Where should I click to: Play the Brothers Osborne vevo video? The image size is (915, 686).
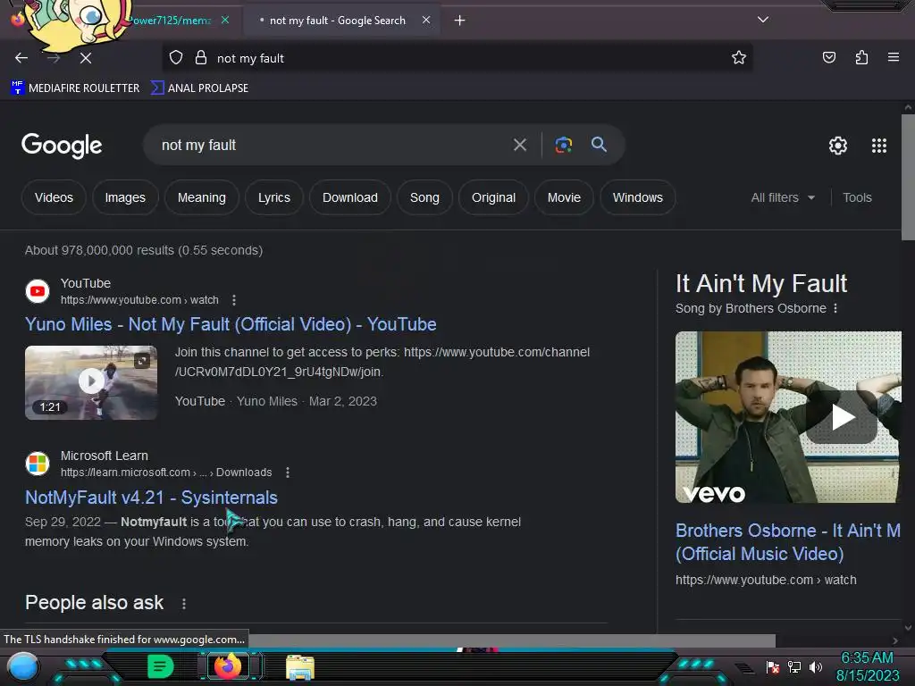coord(842,417)
